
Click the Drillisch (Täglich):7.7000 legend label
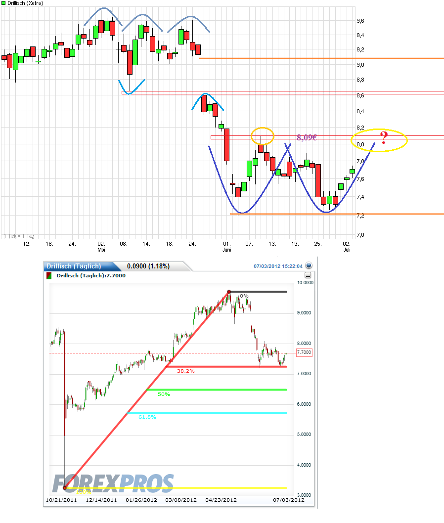pyautogui.click(x=91, y=275)
